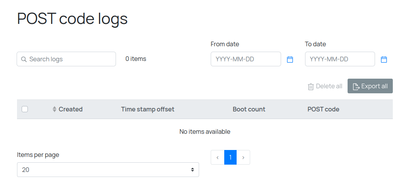Viewport: 399px width, 187px height.
Task: Focus the Search logs field
Action: pyautogui.click(x=70, y=59)
